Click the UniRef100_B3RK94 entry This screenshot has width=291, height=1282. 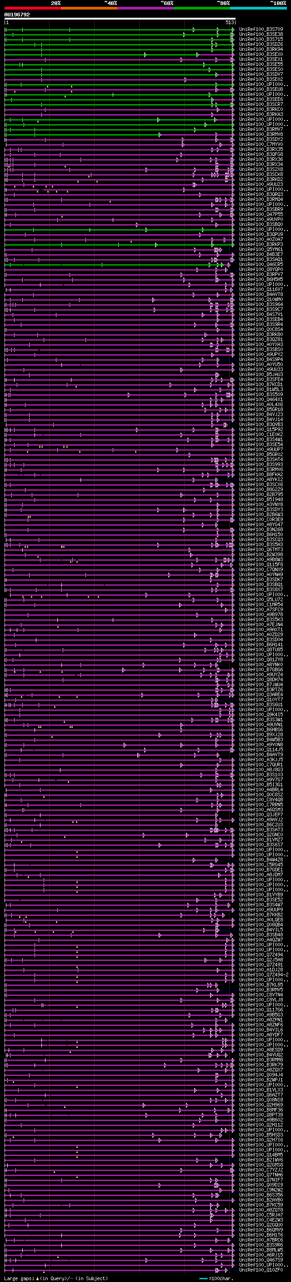[x=261, y=49]
